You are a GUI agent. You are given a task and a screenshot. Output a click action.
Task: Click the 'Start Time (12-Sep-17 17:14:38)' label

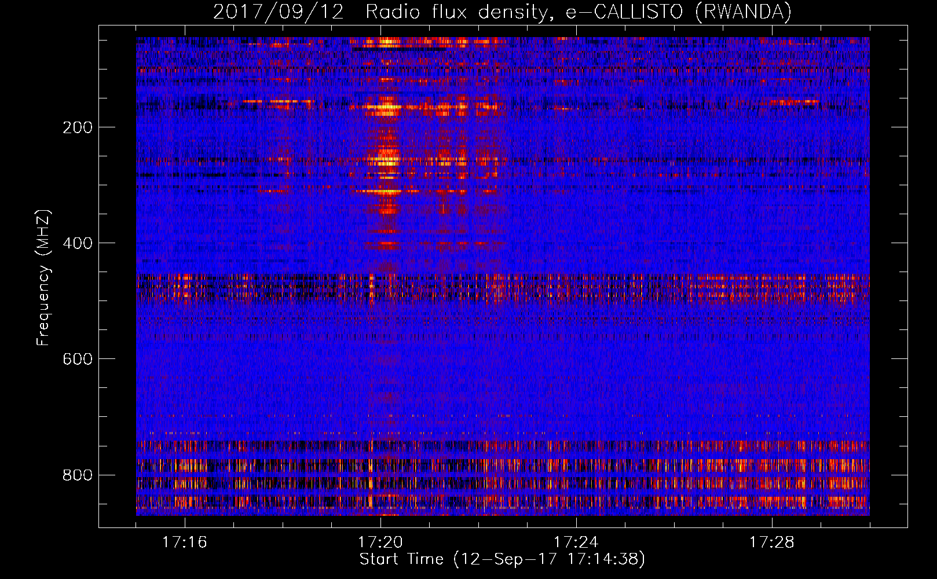click(502, 559)
